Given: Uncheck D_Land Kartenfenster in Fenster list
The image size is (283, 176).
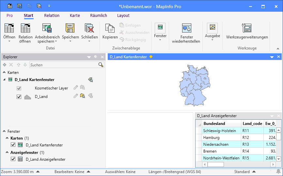Looking at the screenshot, I should coord(13,144).
